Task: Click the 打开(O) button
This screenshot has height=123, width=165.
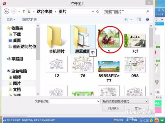Action: tap(114, 108)
